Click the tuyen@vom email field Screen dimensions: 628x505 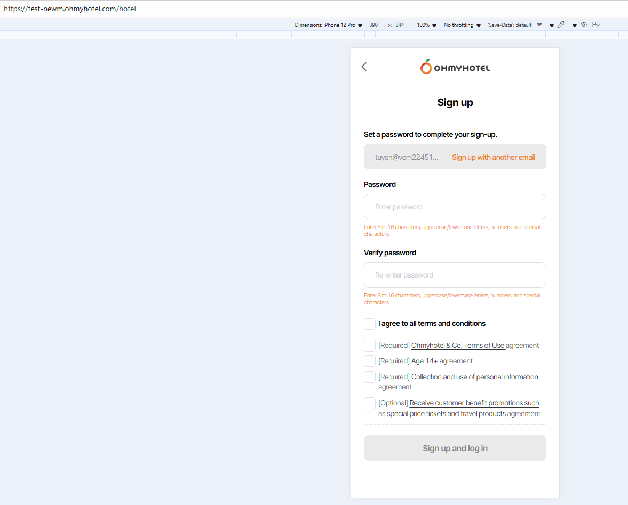[x=407, y=157]
